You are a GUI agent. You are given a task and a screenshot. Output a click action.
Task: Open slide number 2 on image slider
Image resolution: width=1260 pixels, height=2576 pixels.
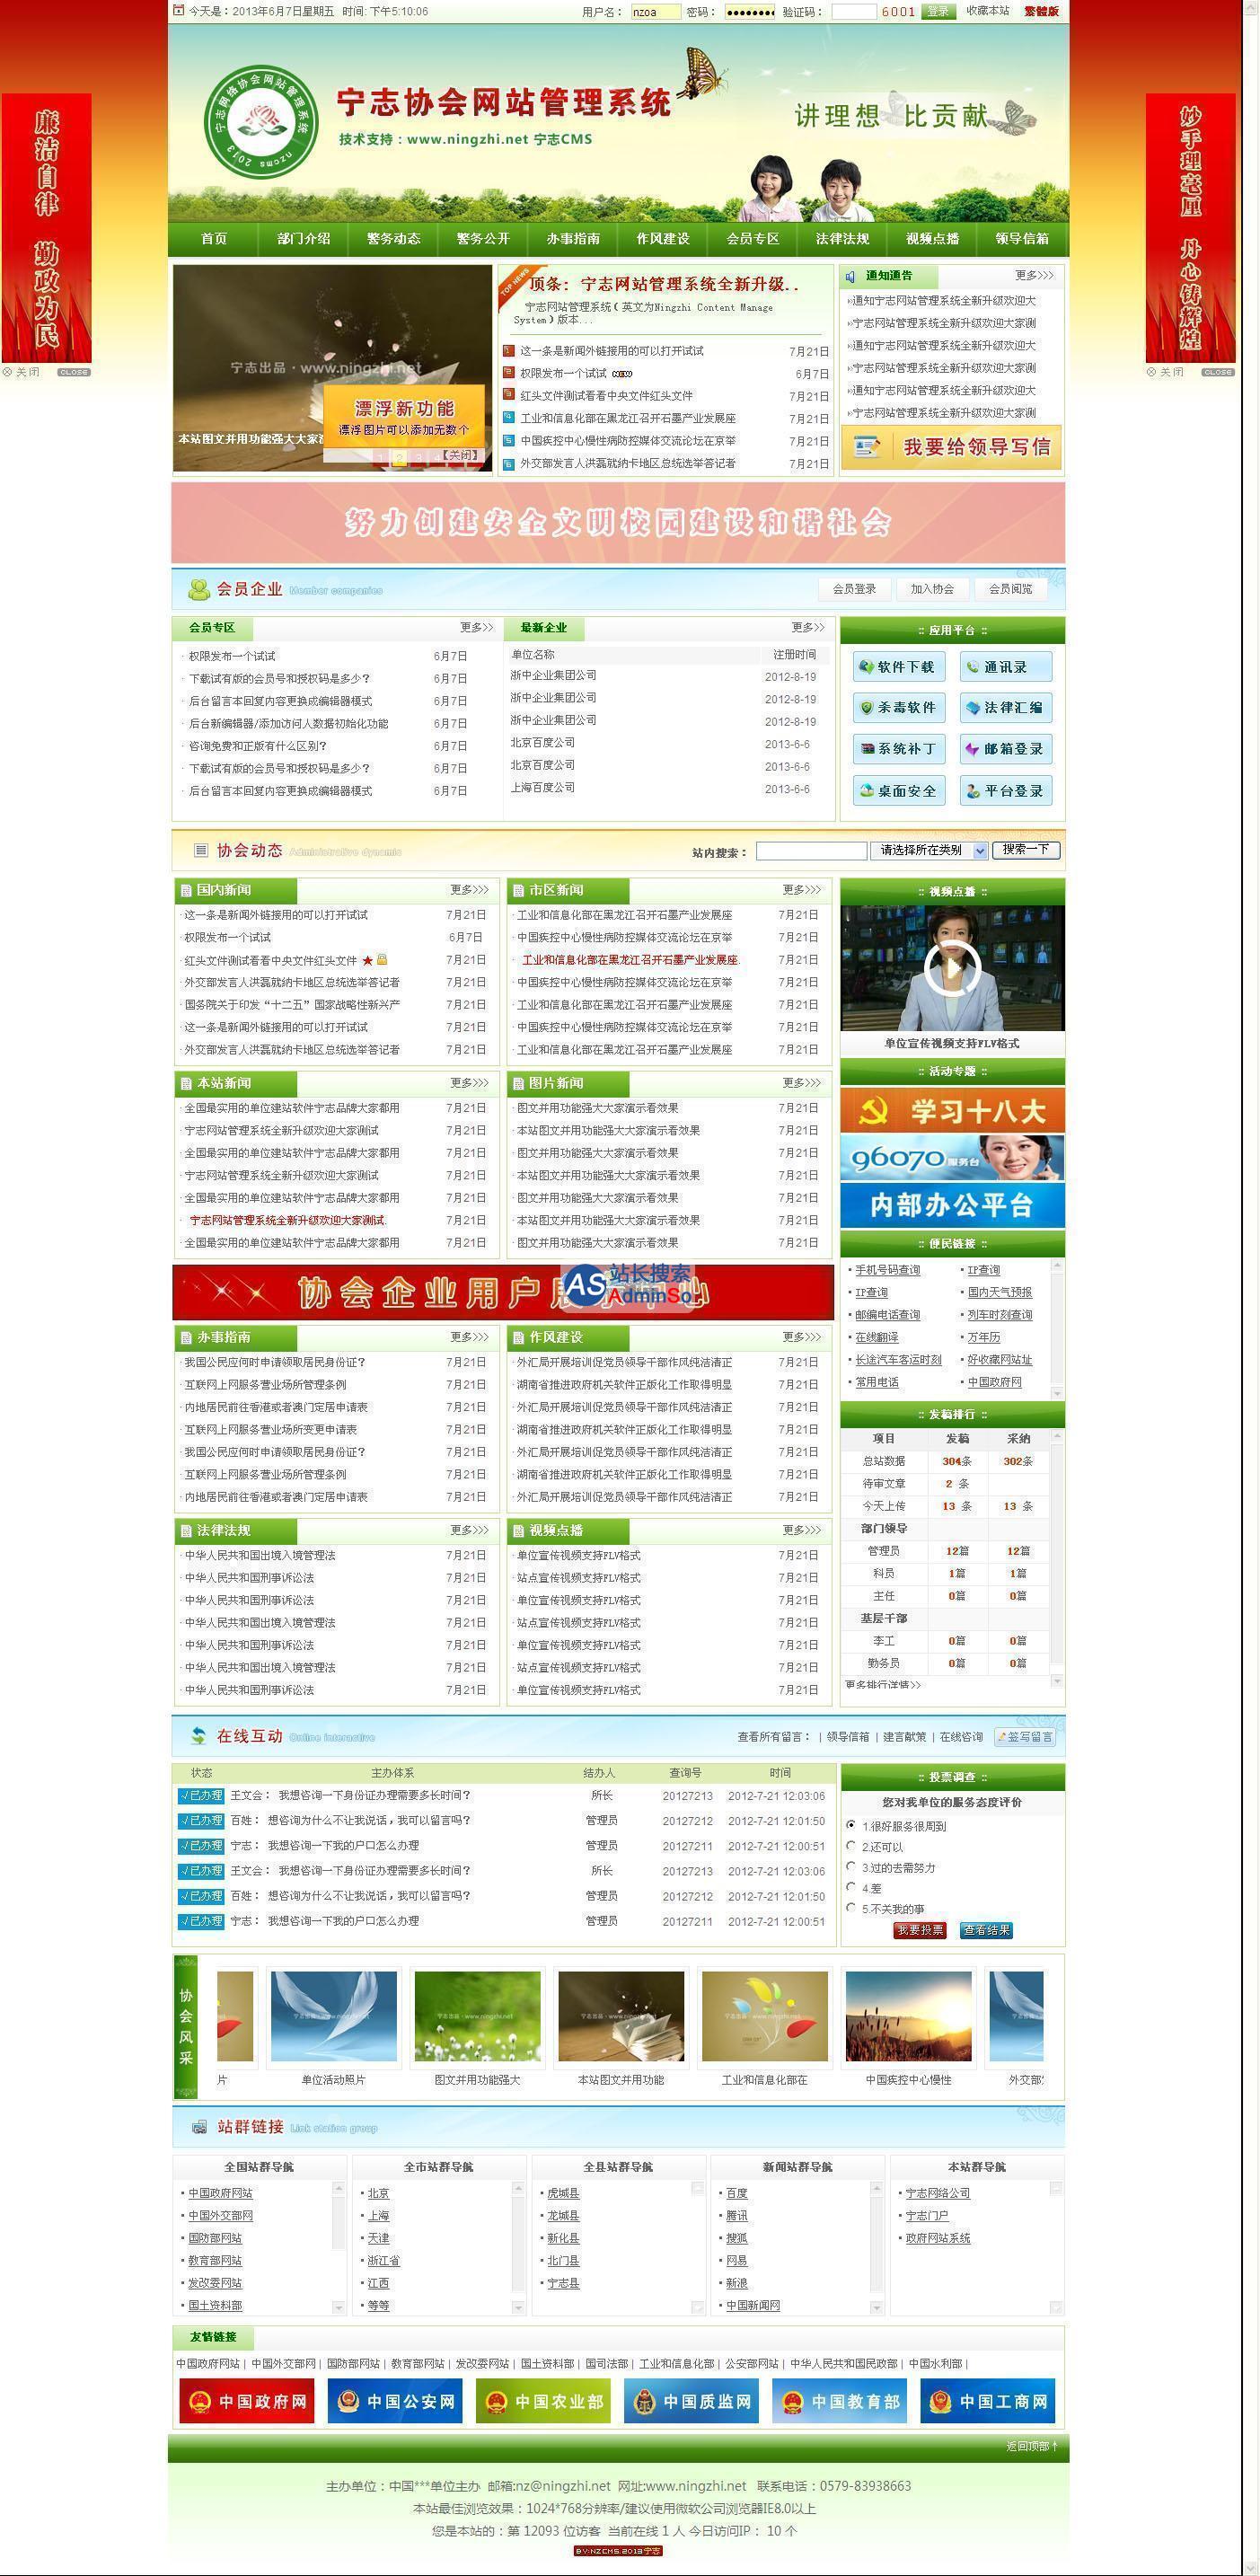[399, 458]
